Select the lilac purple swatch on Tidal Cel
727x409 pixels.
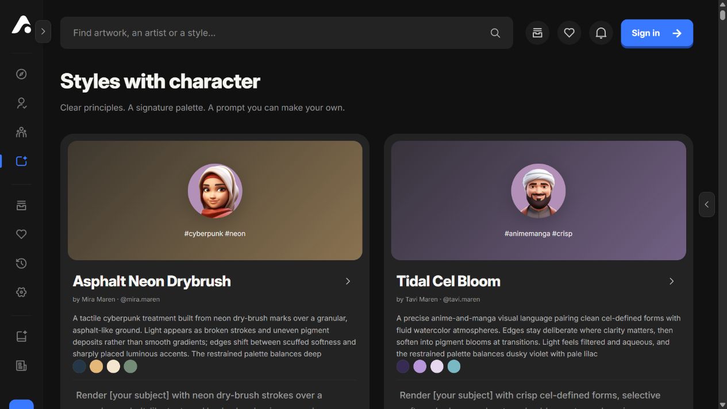click(x=420, y=366)
